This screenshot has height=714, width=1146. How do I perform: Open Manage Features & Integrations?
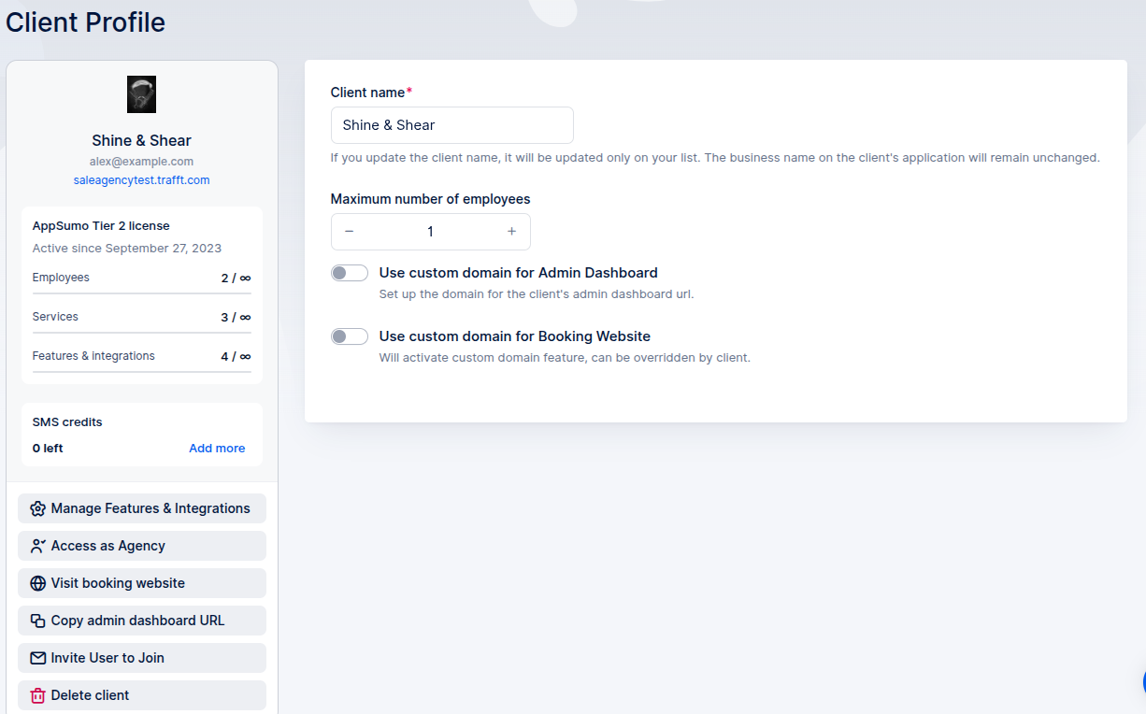click(x=150, y=508)
